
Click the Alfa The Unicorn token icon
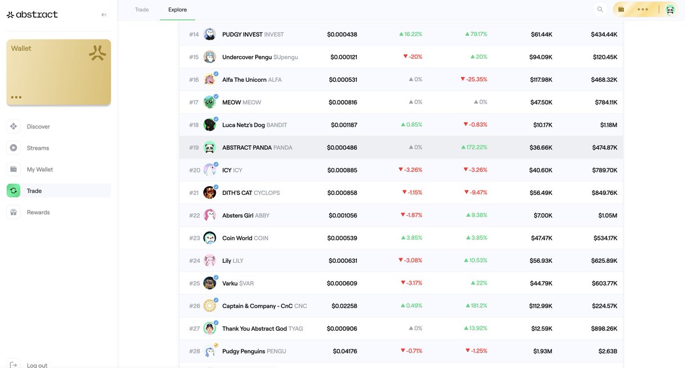(209, 79)
